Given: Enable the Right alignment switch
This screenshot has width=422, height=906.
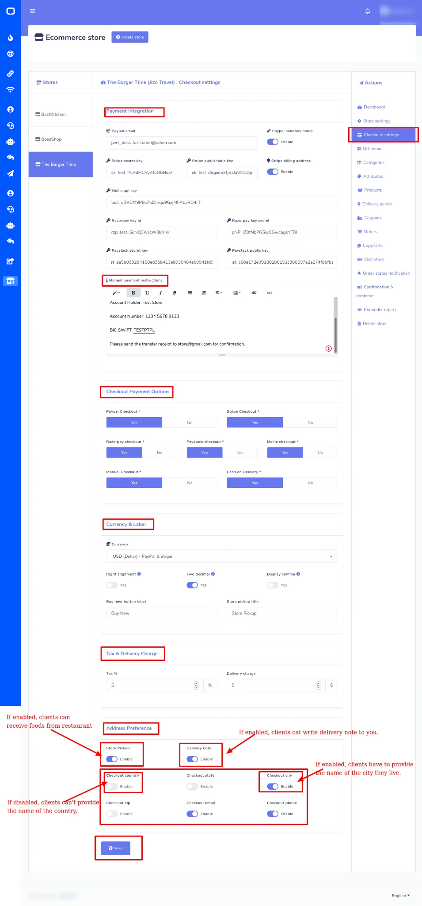Looking at the screenshot, I should (x=112, y=585).
